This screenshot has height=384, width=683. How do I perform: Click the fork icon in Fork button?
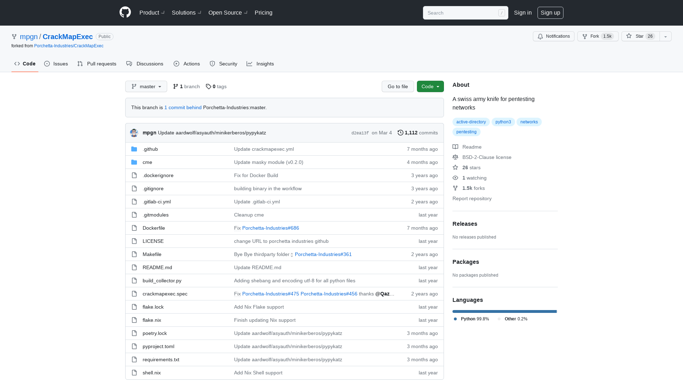pos(585,36)
